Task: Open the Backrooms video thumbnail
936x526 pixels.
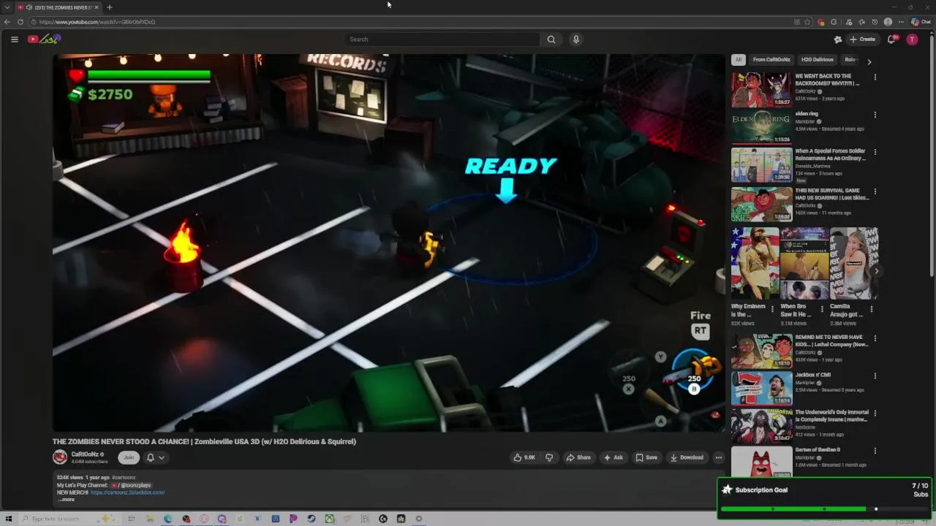Action: [761, 89]
